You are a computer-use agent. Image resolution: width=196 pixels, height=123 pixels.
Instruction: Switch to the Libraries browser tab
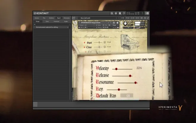point(37,18)
